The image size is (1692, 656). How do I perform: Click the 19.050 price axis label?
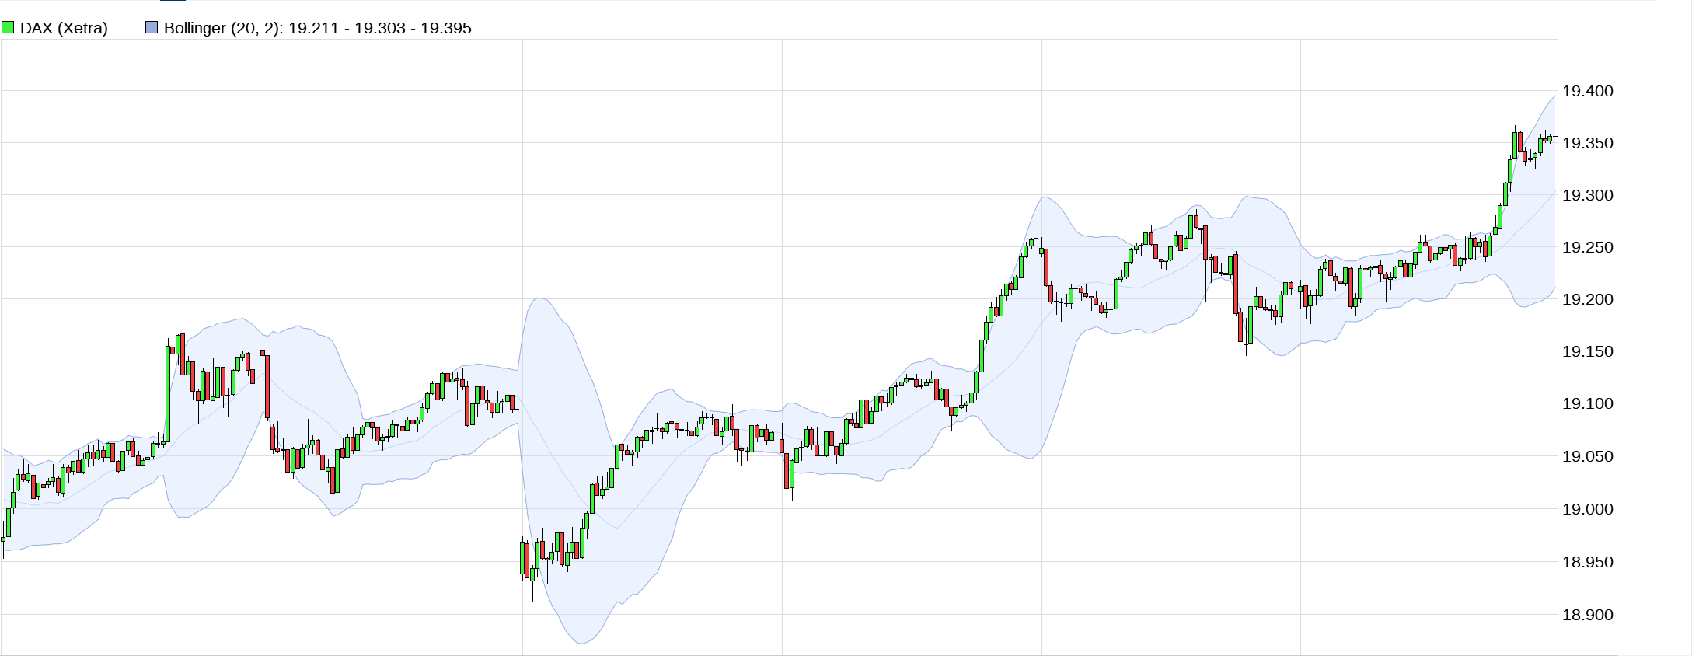tap(1587, 456)
